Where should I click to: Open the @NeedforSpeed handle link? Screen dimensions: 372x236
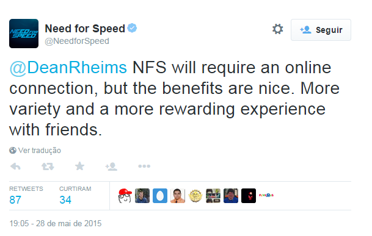[77, 41]
